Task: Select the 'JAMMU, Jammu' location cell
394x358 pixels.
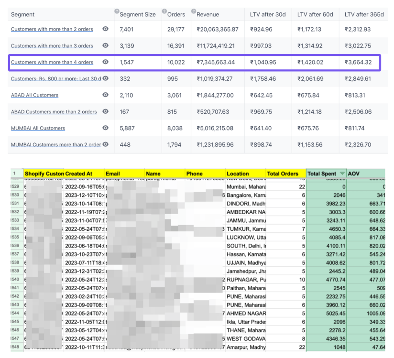Action: (x=246, y=220)
